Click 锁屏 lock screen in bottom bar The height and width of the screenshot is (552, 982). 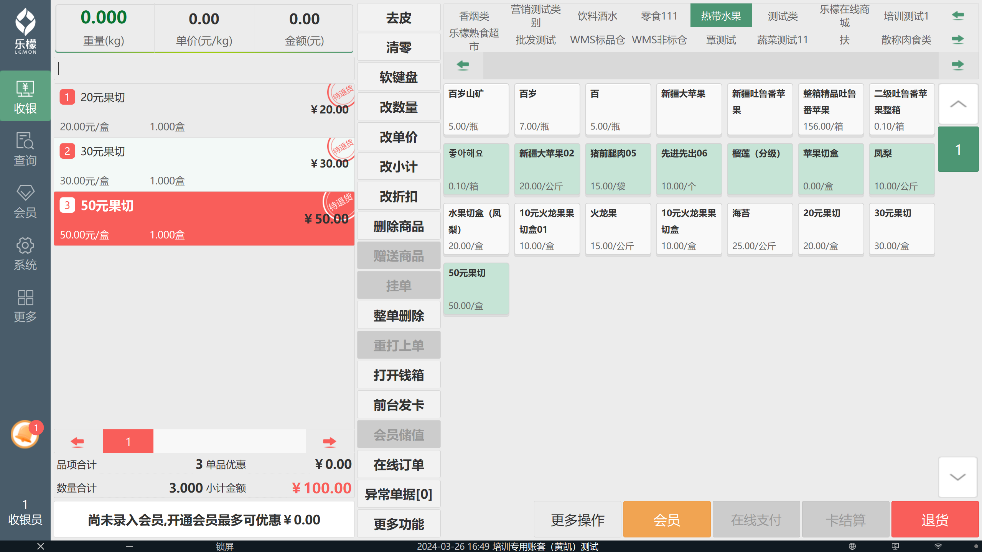(x=224, y=546)
